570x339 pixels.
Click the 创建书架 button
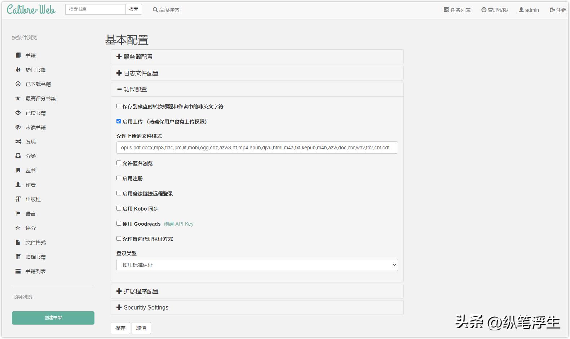coord(53,318)
